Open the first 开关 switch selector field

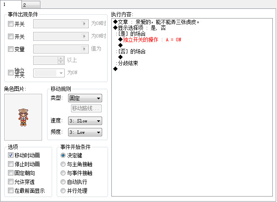(61, 24)
